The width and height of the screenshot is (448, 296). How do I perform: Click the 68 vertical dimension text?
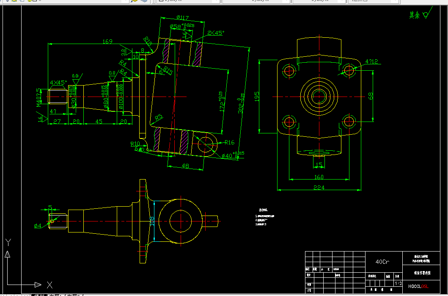(x=371, y=96)
